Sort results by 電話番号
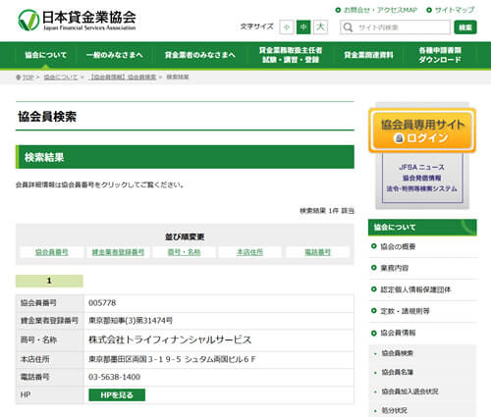Screen dimensions: 491x417 tap(317, 252)
